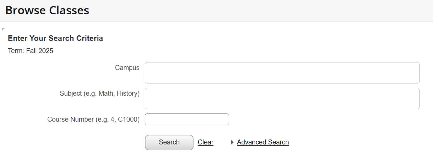This screenshot has height=157, width=433.
Task: Click the (e.g. Math, History) hint text
Action: click(112, 94)
